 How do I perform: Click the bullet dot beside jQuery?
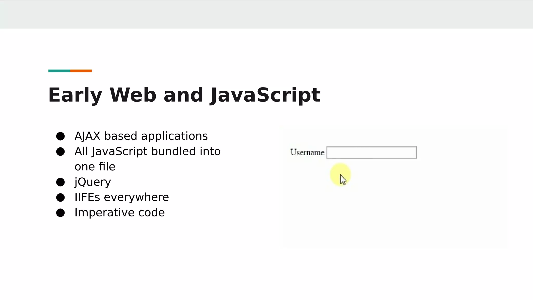pos(60,182)
